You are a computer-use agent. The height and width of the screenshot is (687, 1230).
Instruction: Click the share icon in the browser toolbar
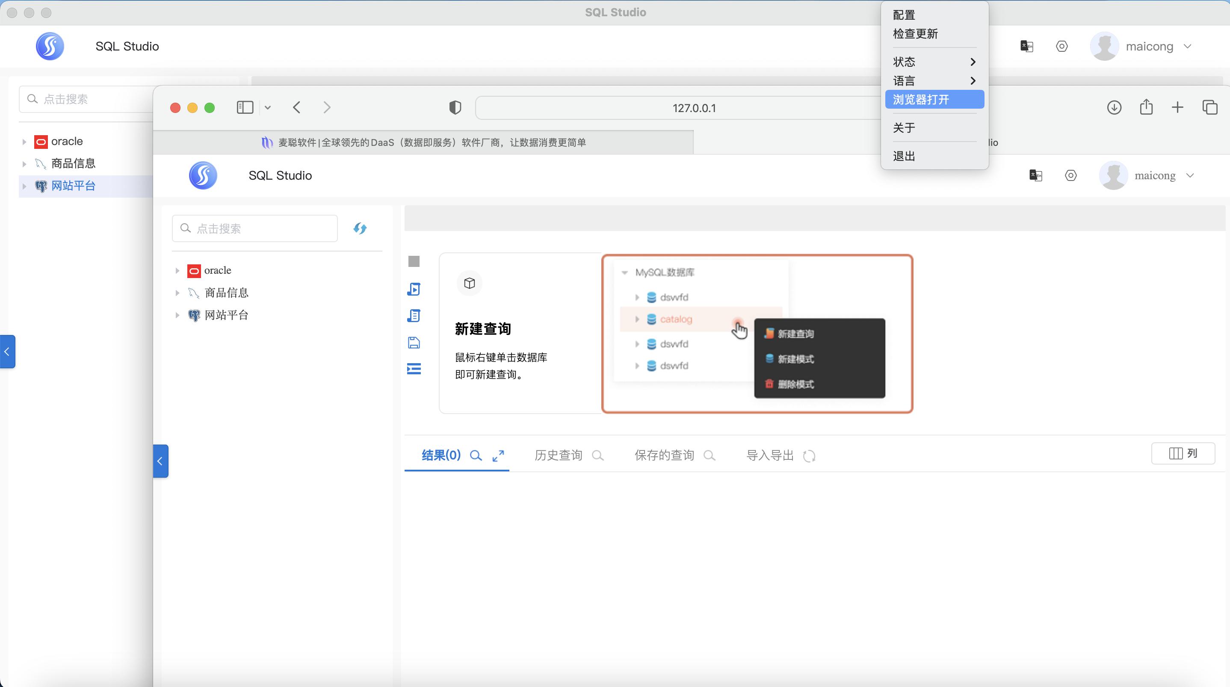point(1147,107)
